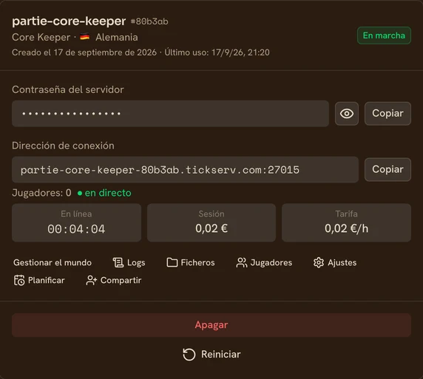Click the En marcha status badge

(384, 35)
